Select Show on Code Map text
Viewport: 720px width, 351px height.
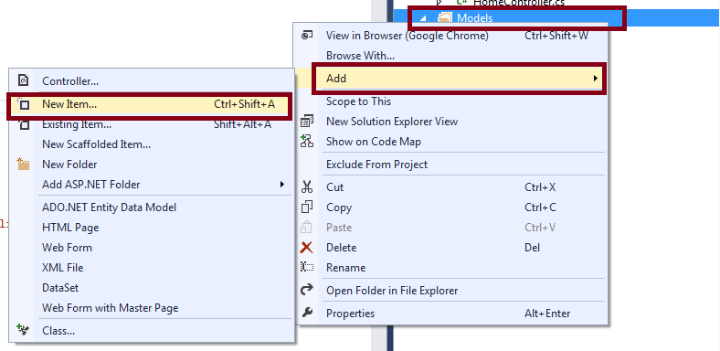[x=374, y=142]
